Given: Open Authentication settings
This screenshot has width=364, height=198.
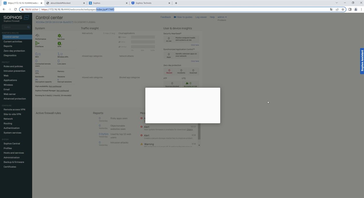Looking at the screenshot, I should (12, 128).
